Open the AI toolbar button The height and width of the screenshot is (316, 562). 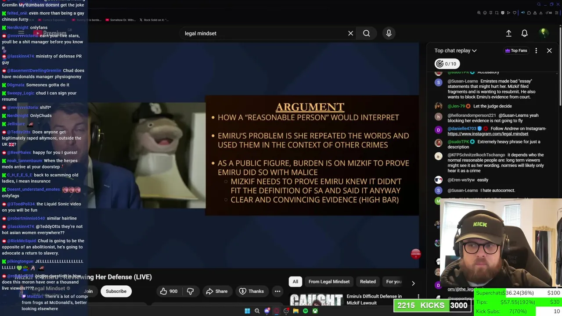pyautogui.click(x=549, y=13)
